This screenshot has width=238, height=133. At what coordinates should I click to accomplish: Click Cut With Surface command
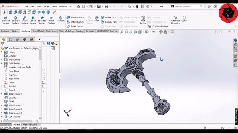click(158, 27)
